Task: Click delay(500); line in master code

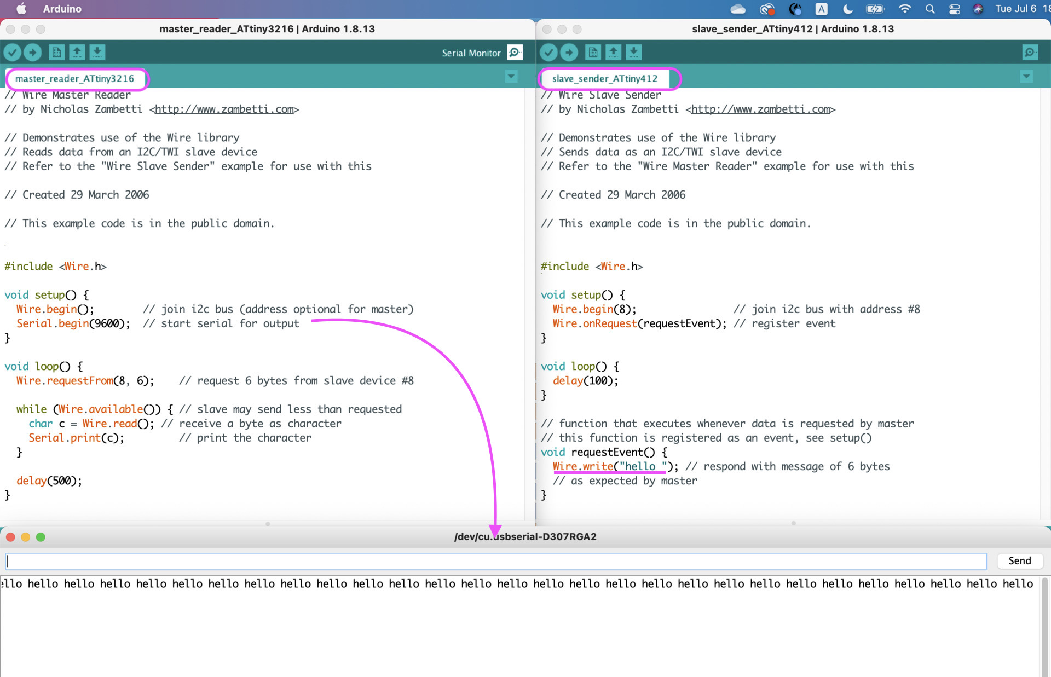Action: [x=49, y=481]
